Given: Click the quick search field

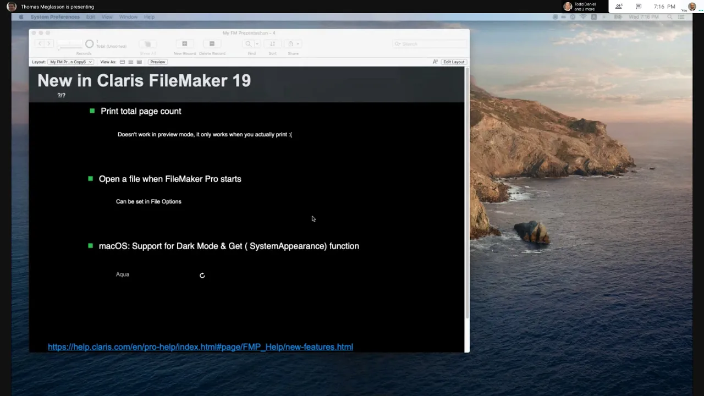Looking at the screenshot, I should tap(429, 44).
